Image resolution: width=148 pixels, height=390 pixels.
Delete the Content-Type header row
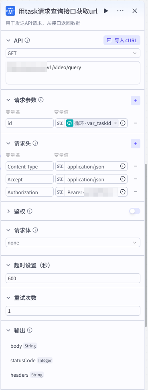(136, 166)
